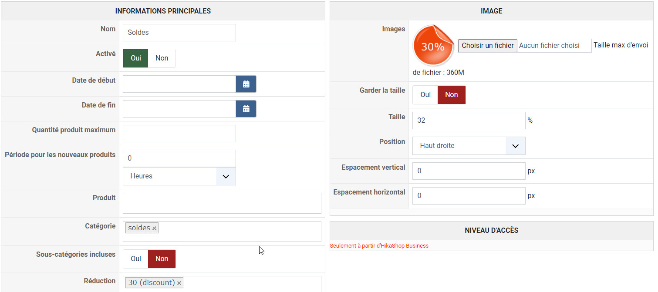Screen dimensions: 658x292
Task: Remove the soldes category tag
Action: click(x=154, y=228)
